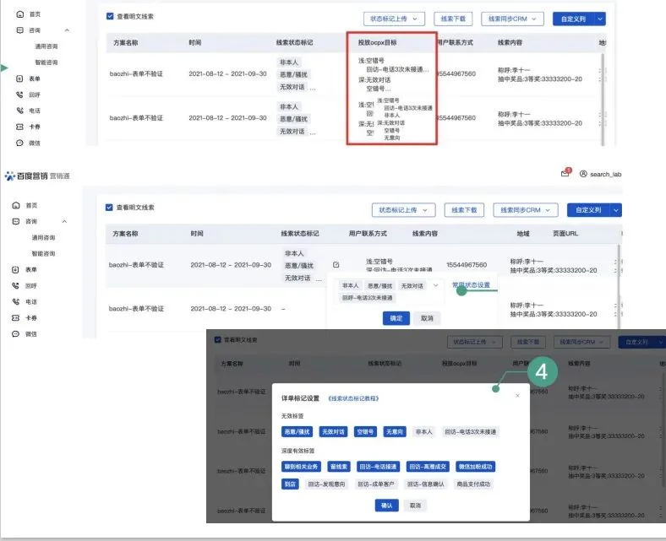
Task: Click vertical scrollbar of top screenshot table
Action: click(x=603, y=100)
